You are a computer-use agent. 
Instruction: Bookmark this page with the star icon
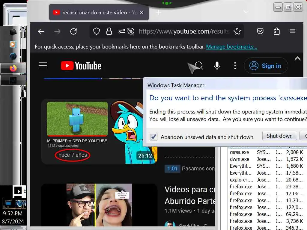point(237,31)
